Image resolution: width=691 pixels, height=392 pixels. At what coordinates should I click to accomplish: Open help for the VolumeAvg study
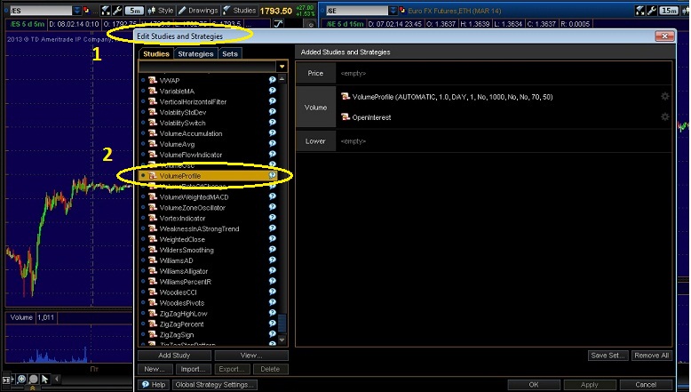pos(273,143)
